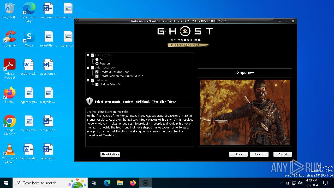This screenshot has width=334, height=188.
Task: Click the installer taskbar button
Action: [146, 183]
